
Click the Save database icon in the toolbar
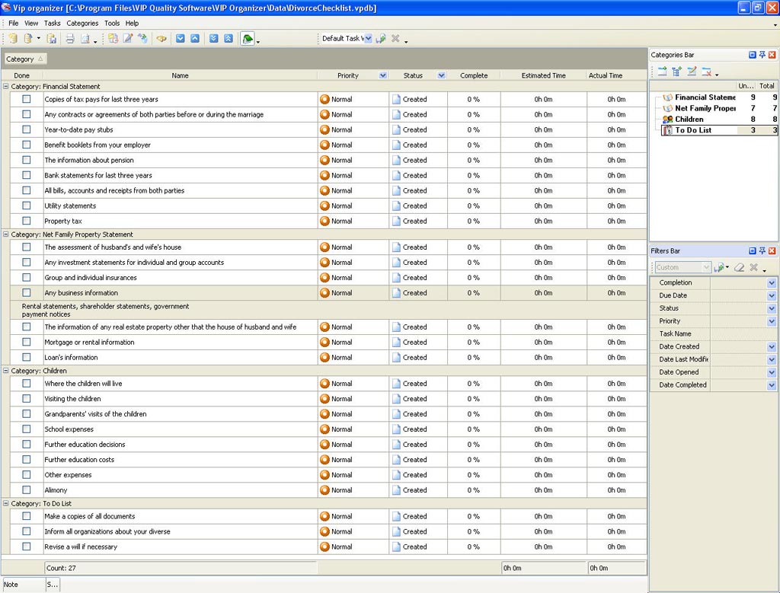click(x=52, y=39)
